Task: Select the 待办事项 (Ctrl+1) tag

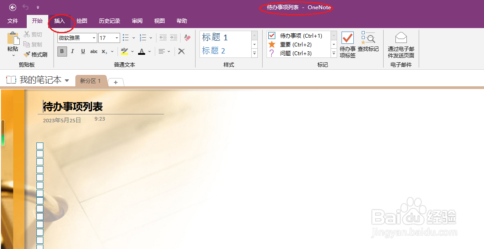Action: click(295, 36)
